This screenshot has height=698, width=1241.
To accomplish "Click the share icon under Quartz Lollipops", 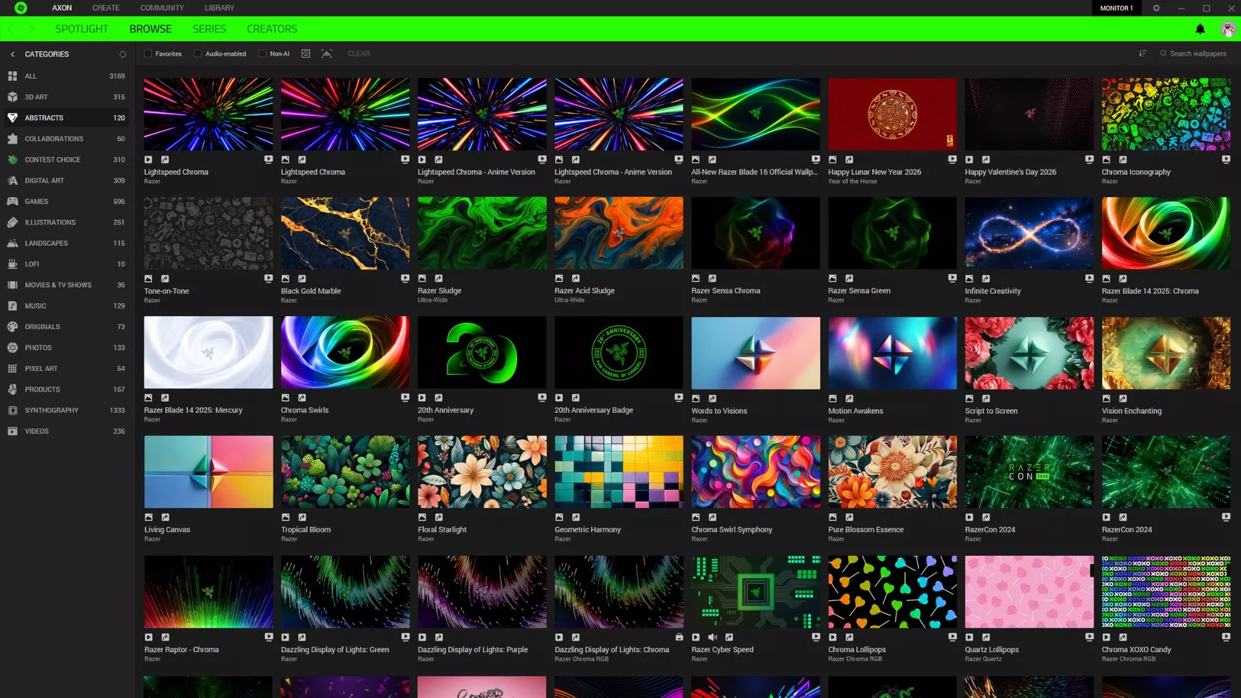I will 986,637.
